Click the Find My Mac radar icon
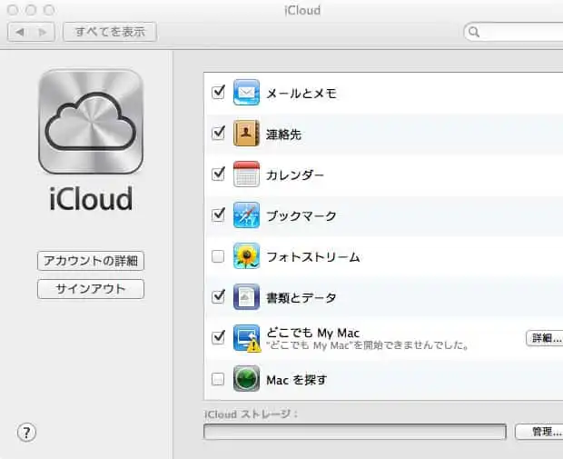The height and width of the screenshot is (459, 563). point(246,379)
